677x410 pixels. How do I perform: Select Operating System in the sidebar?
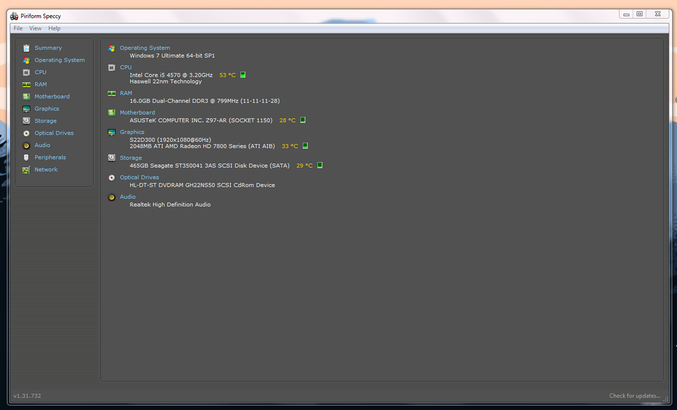pyautogui.click(x=60, y=60)
